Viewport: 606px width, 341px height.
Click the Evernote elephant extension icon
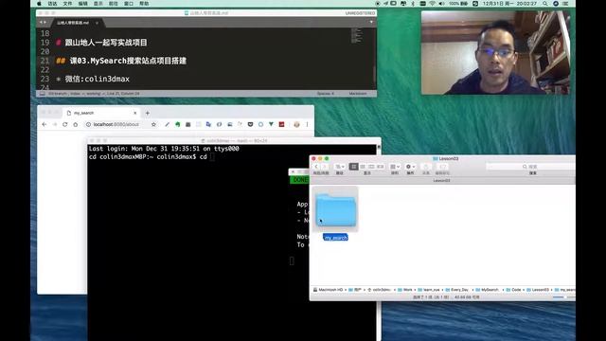178,124
